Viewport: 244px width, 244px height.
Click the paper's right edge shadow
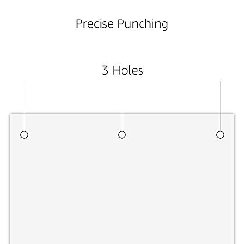coord(235,179)
